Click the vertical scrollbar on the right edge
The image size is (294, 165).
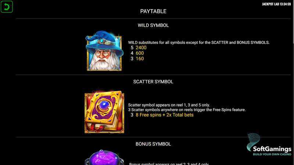coord(293,22)
